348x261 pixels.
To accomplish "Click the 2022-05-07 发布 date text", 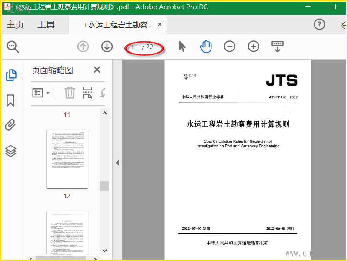I will (196, 228).
